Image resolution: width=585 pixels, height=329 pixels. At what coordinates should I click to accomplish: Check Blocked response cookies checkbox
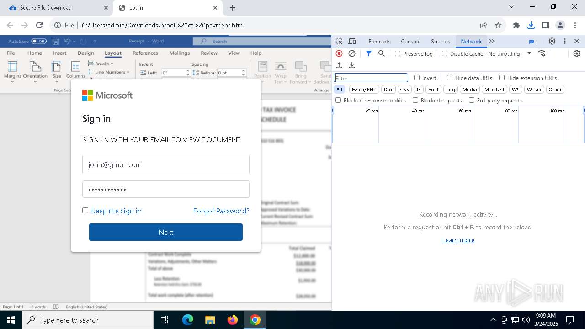click(x=338, y=100)
